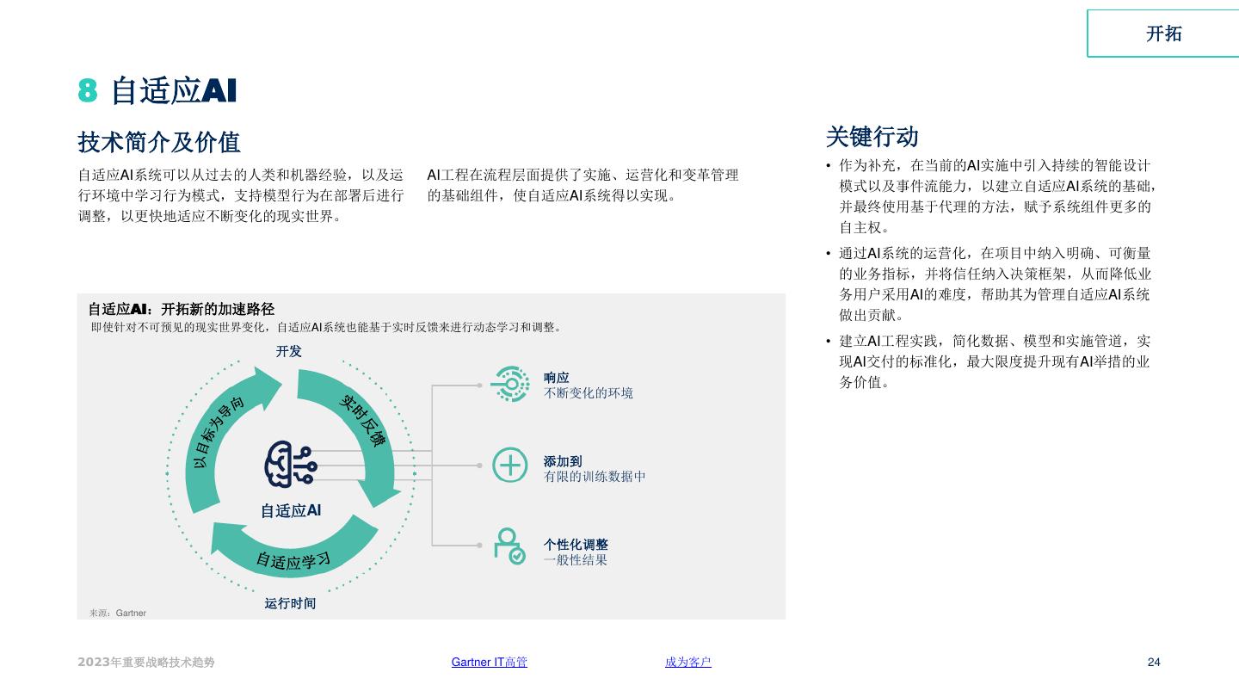
Task: Click the 运行时间 label below the cycle
Action: coord(290,603)
